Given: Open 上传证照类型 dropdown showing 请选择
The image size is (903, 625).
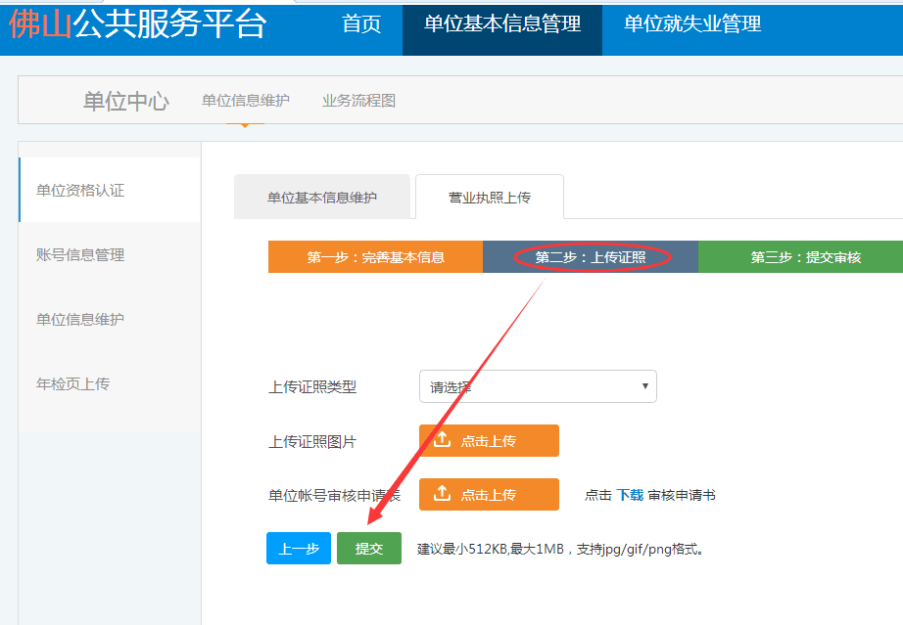Looking at the screenshot, I should [x=538, y=386].
